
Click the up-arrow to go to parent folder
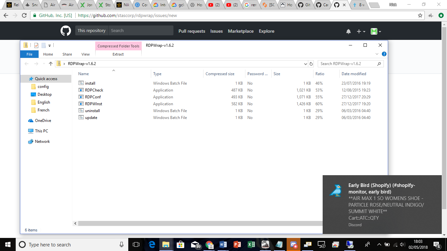[51, 64]
